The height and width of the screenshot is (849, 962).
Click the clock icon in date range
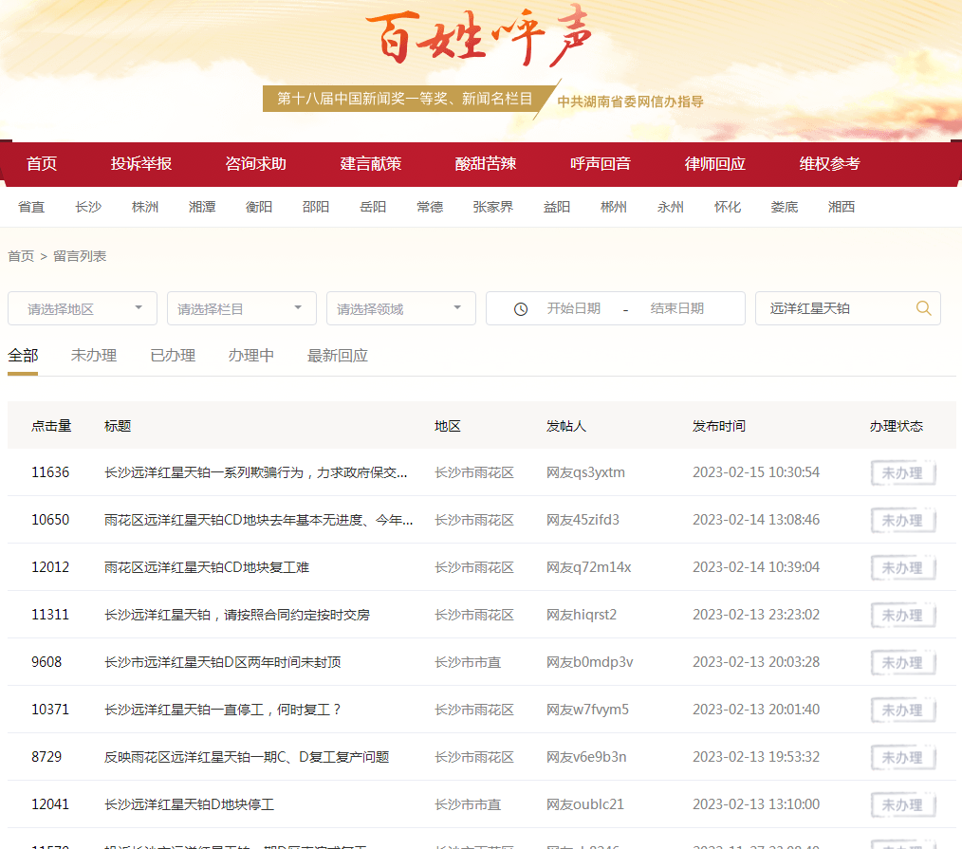tap(521, 309)
